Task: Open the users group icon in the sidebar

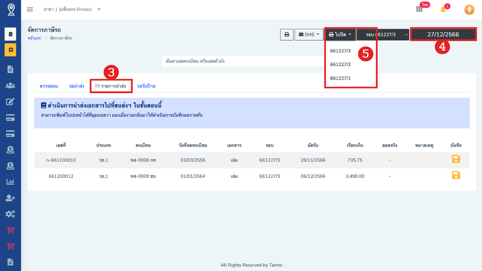Action: (x=11, y=85)
